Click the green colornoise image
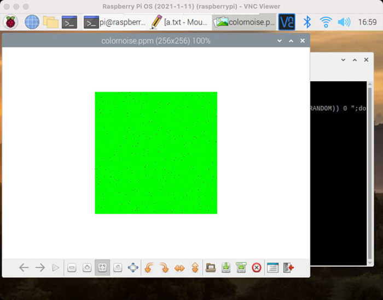The height and width of the screenshot is (300, 383). click(156, 153)
